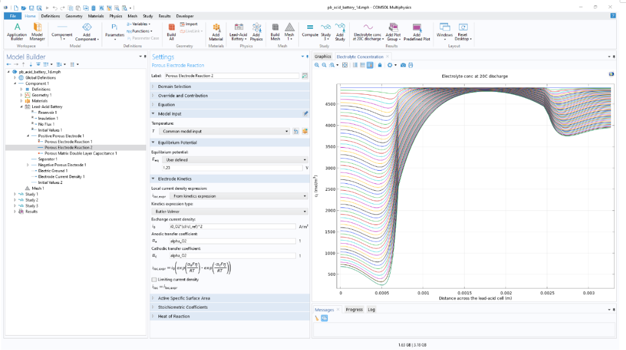Viewport: 626px width, 350px height.
Task: Select Negative Porous Electrode 1 node
Action: pyautogui.click(x=62, y=165)
